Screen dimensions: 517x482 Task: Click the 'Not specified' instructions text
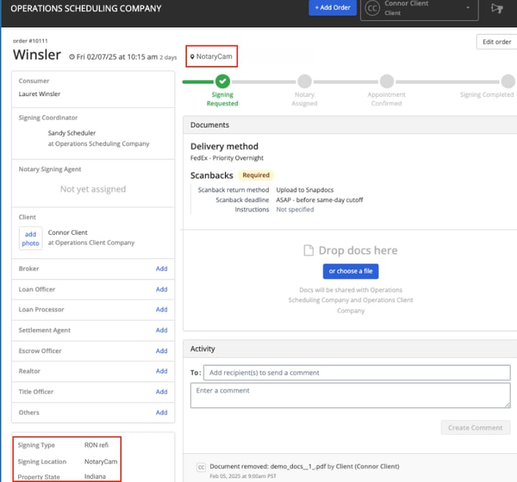(294, 210)
